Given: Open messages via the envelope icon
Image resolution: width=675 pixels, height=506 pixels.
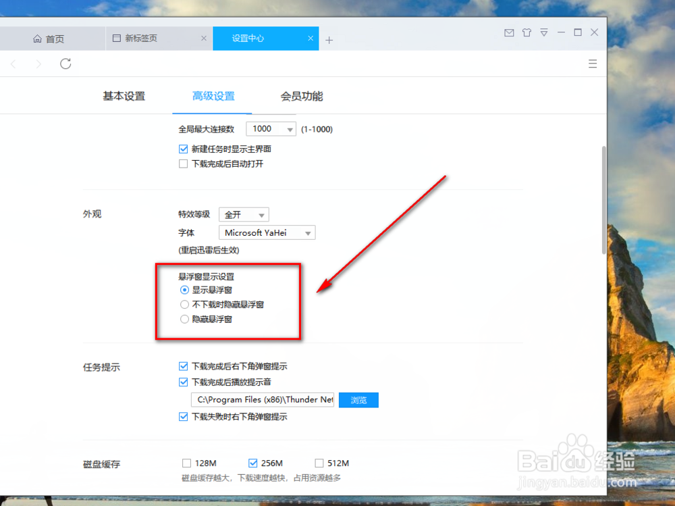Looking at the screenshot, I should [509, 32].
